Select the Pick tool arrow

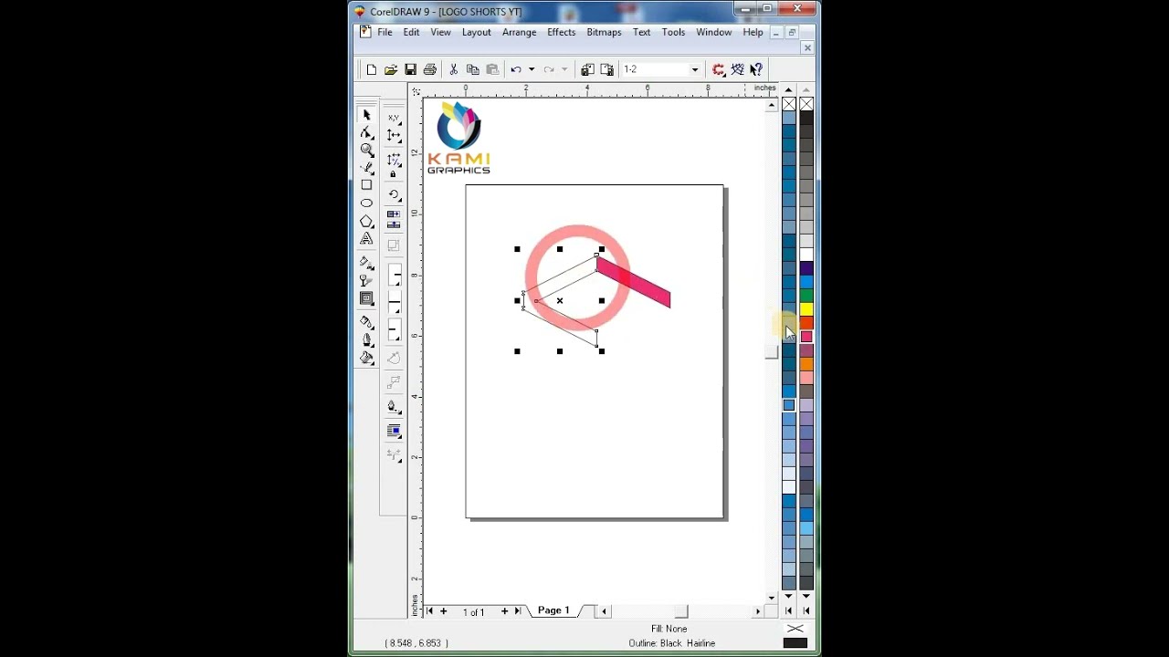coord(366,115)
